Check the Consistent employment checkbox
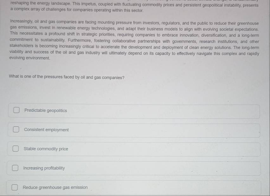Screen dimensions: 270x196 [16, 129]
